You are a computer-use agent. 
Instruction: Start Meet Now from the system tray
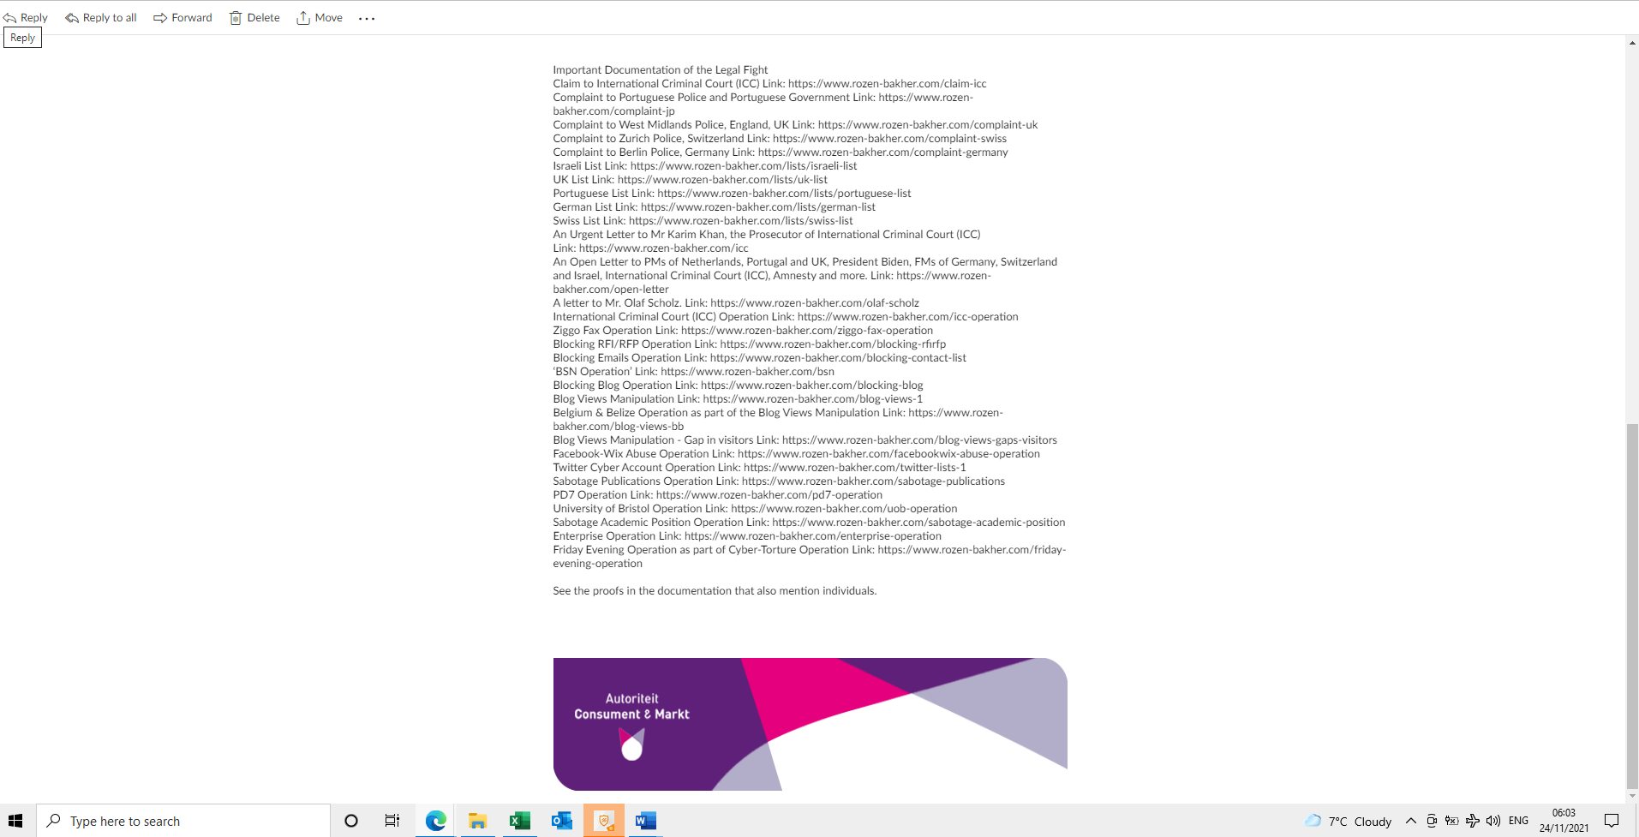[1433, 820]
